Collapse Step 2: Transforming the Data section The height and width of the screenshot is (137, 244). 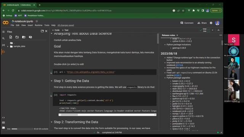pyautogui.click(x=51, y=122)
